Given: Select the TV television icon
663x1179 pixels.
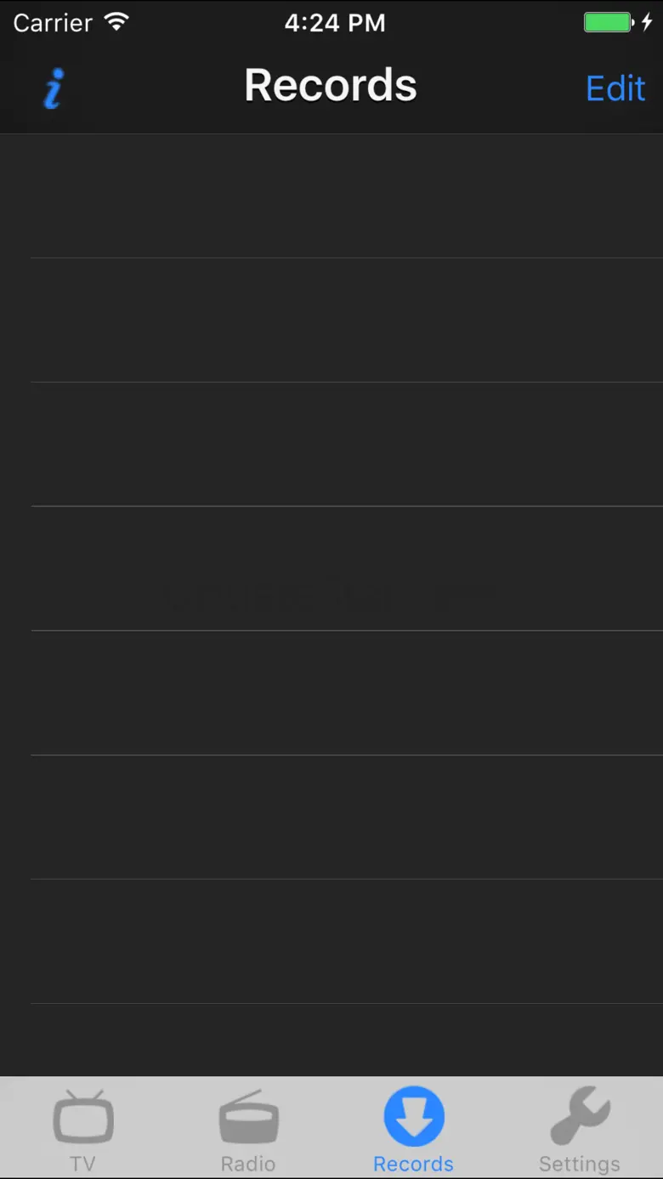Looking at the screenshot, I should 83,1117.
